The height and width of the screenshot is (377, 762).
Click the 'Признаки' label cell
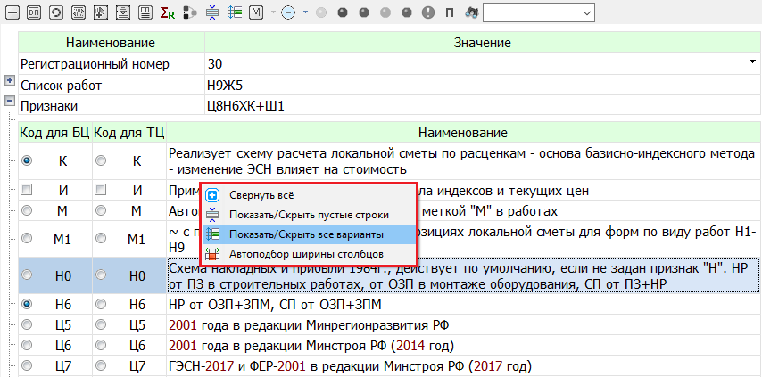tap(112, 106)
